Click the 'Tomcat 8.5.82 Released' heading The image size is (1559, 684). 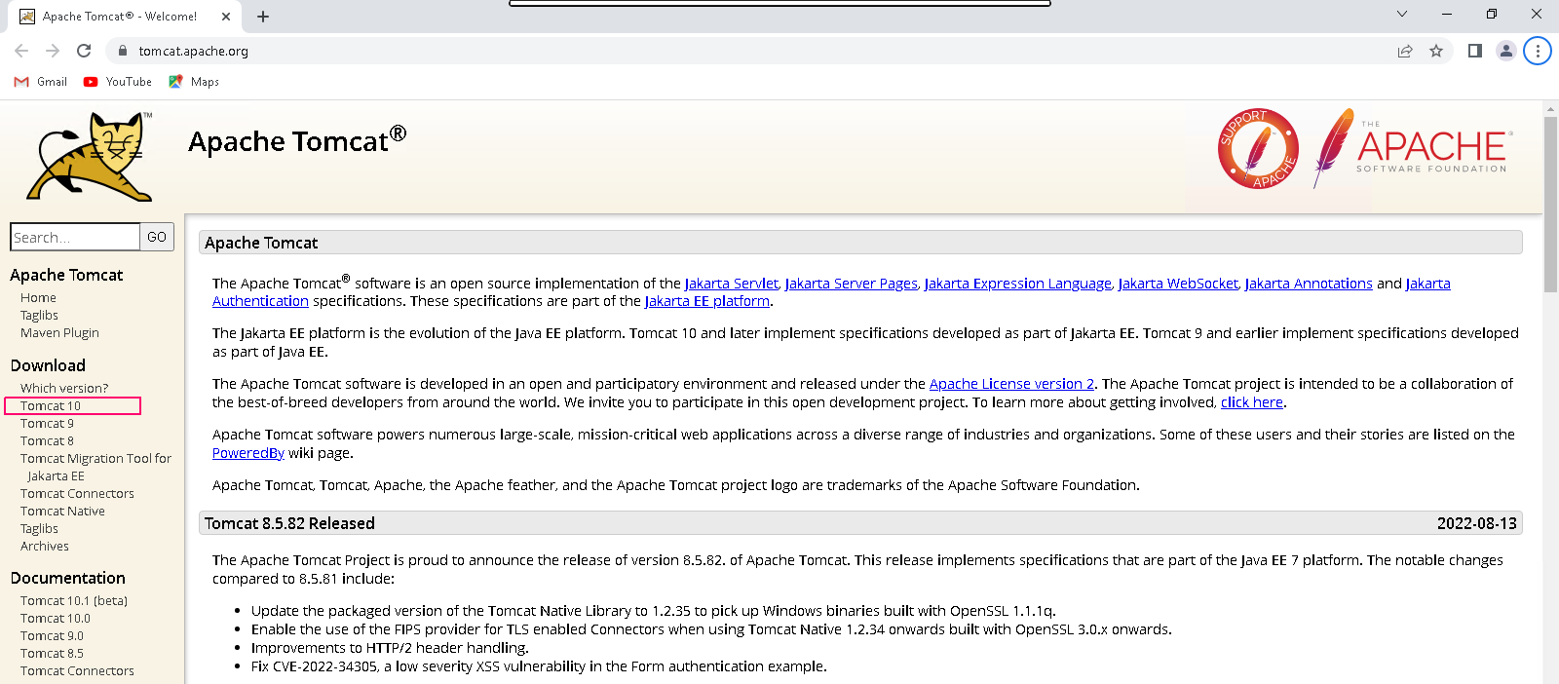pyautogui.click(x=289, y=523)
